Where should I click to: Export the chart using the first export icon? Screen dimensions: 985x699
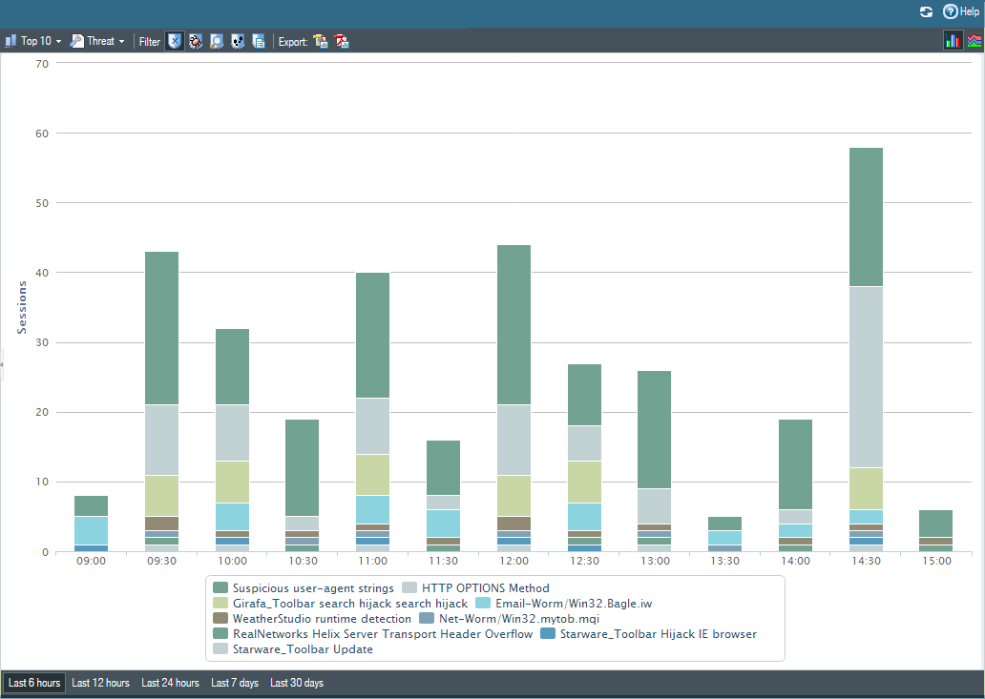(x=321, y=41)
